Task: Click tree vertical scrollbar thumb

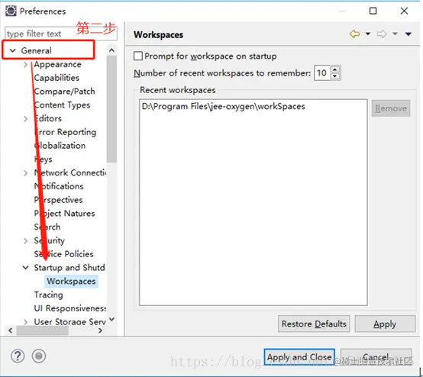Action: [111, 109]
